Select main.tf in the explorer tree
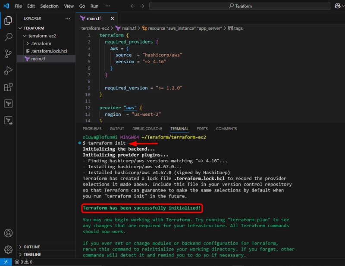 [46, 59]
